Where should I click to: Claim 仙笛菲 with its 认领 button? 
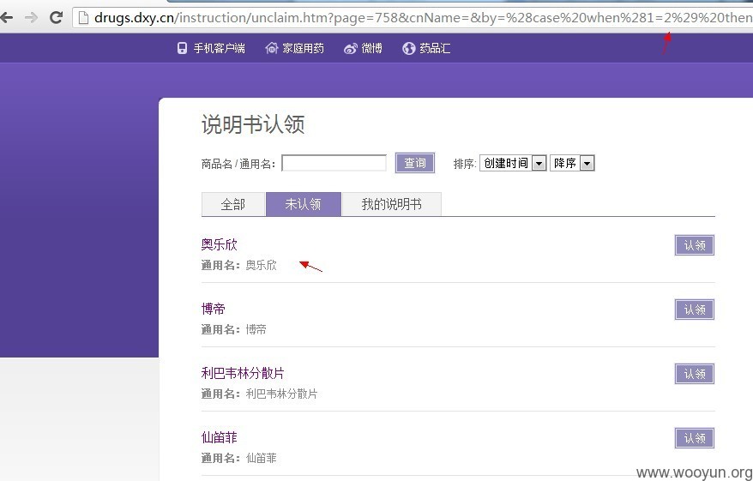point(695,438)
